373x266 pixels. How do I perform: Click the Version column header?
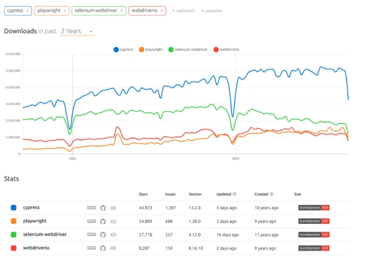(195, 194)
